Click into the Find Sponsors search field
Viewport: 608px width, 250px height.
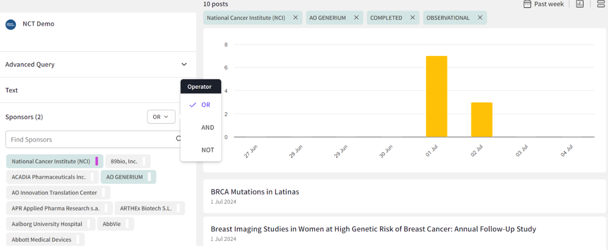[90, 139]
